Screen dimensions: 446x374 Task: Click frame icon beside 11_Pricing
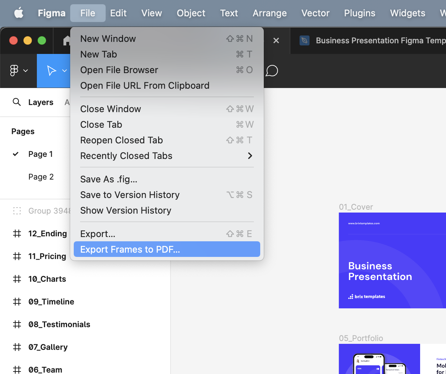(17, 256)
